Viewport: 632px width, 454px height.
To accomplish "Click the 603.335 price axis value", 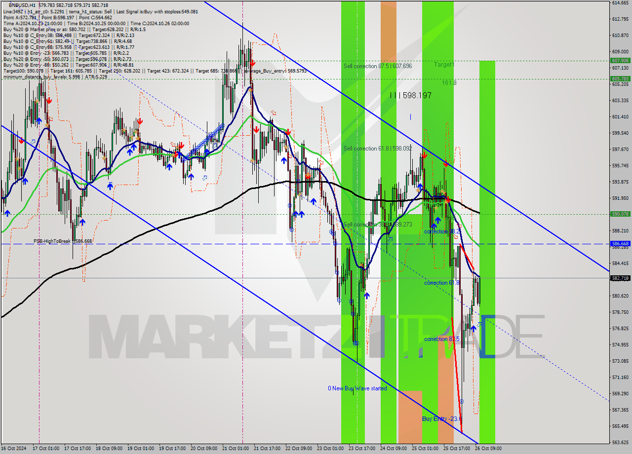I will [x=620, y=100].
